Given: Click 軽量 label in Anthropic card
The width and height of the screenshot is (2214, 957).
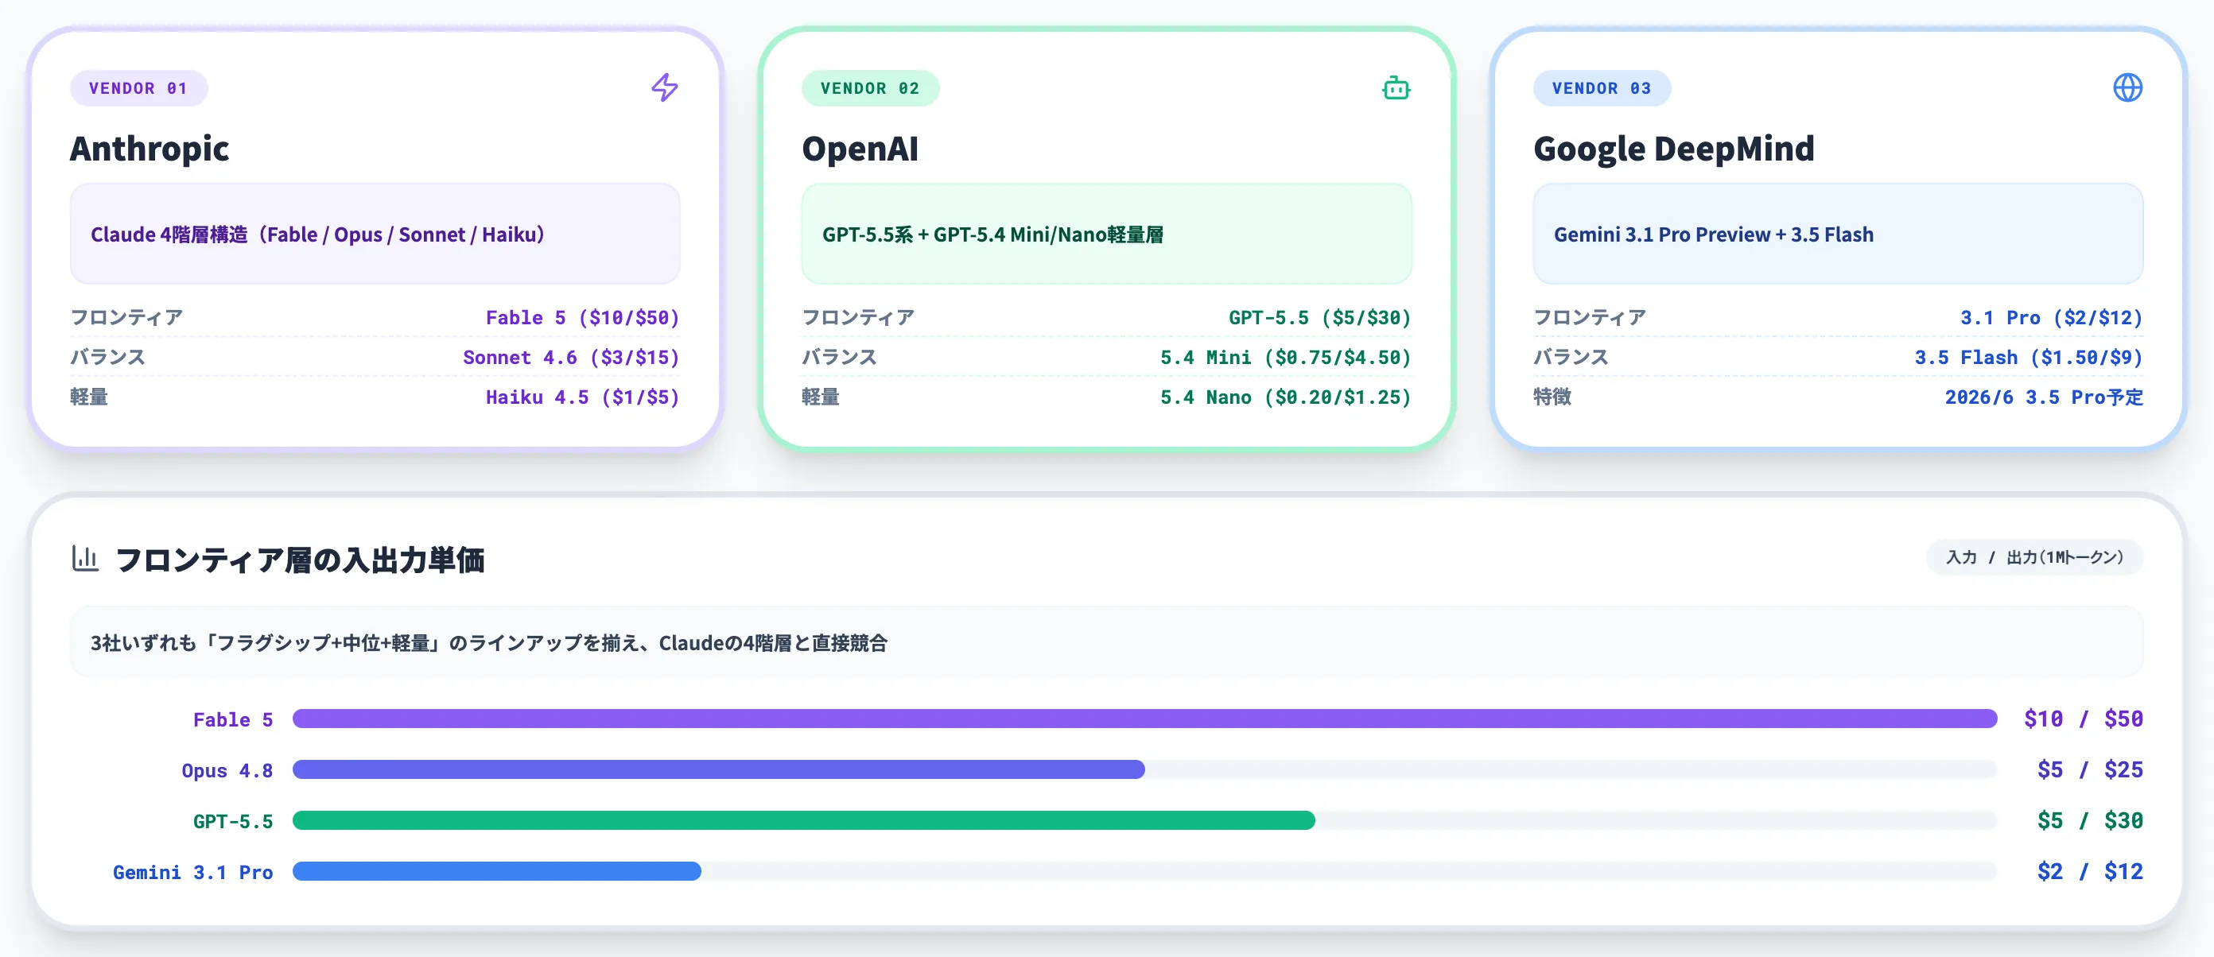Looking at the screenshot, I should click(x=89, y=397).
